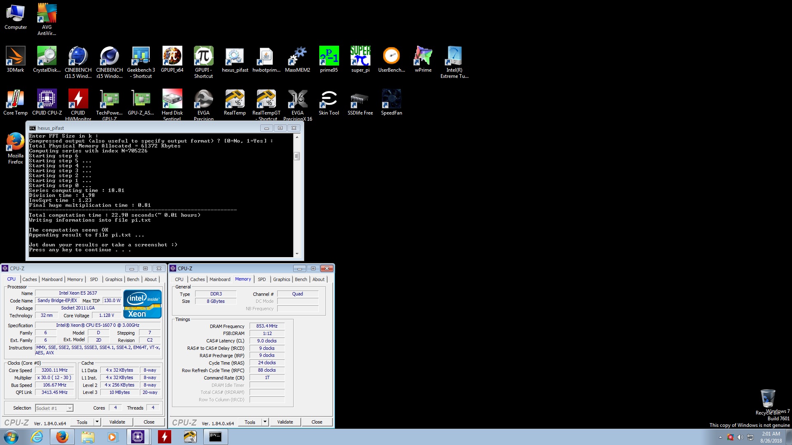The image size is (792, 445).
Task: Open Windows Media Player taskbar icon
Action: (x=112, y=437)
